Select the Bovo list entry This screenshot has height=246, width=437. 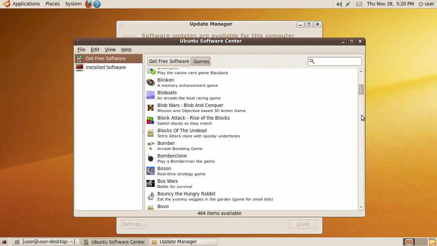252,206
